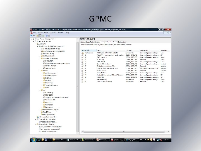201x151 pixels.
Task: Select precedence row 1 FIREWALL OPEN FOR ADMIN
Action: point(125,53)
